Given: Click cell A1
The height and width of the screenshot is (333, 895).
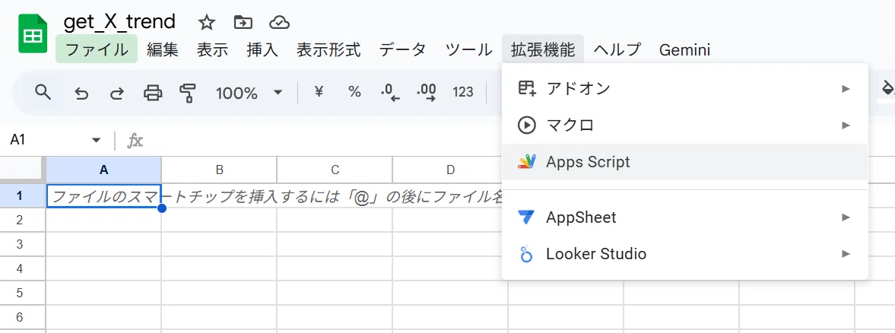Looking at the screenshot, I should [x=104, y=195].
